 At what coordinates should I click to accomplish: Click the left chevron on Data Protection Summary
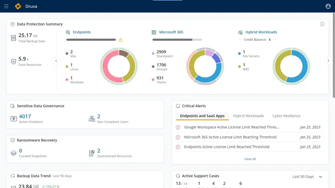(56, 61)
